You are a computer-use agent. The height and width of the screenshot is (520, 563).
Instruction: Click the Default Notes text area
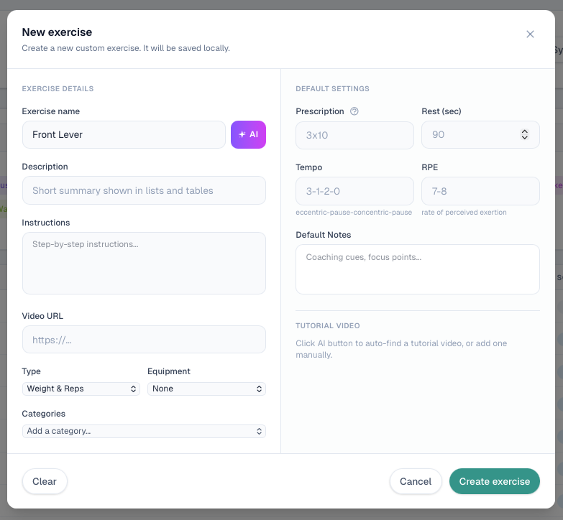point(417,269)
